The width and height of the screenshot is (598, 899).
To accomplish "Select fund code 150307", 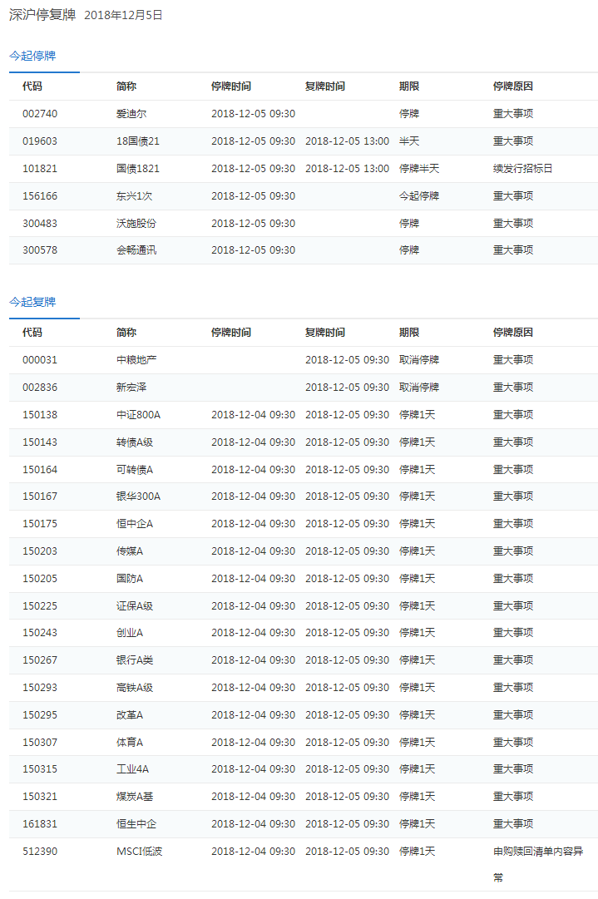I will [40, 743].
